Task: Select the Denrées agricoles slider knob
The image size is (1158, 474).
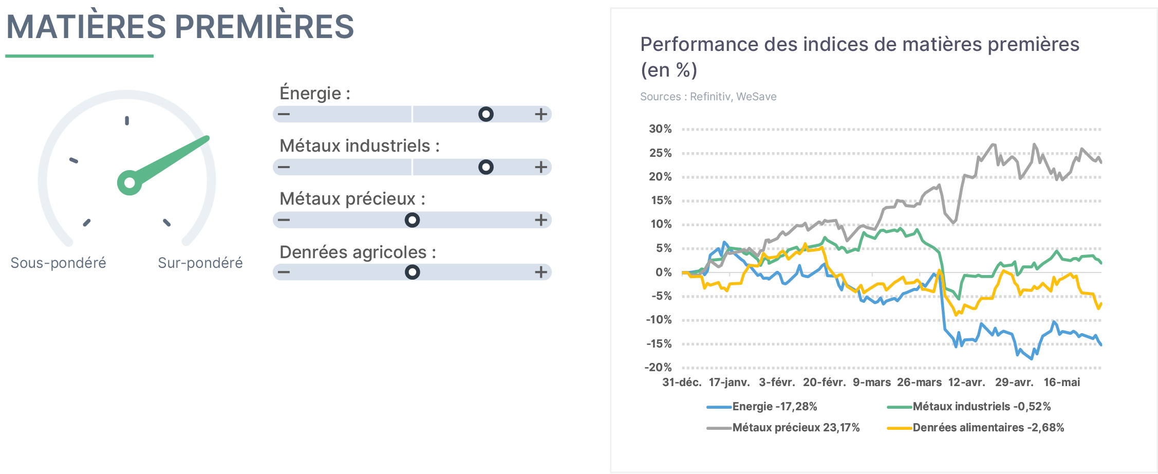Action: [x=412, y=272]
